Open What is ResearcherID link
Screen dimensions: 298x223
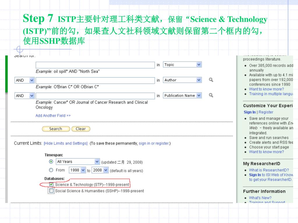click(x=269, y=170)
